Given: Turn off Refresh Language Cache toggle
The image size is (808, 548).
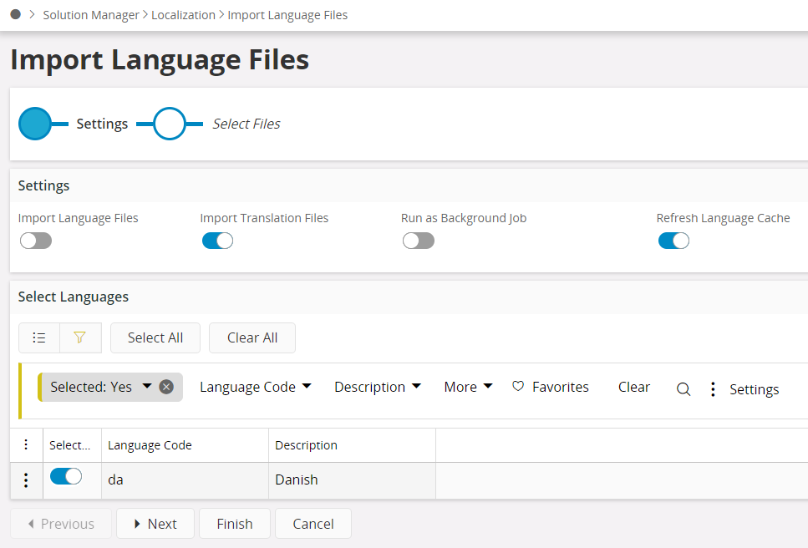Looking at the screenshot, I should coord(673,241).
